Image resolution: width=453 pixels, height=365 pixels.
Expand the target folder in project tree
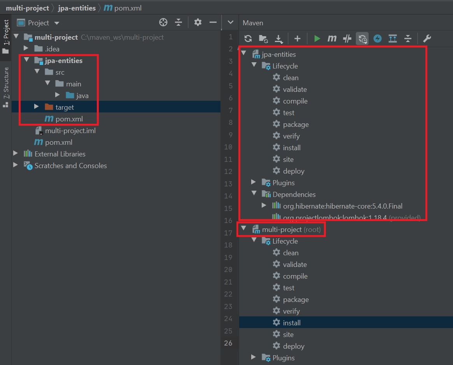click(37, 107)
